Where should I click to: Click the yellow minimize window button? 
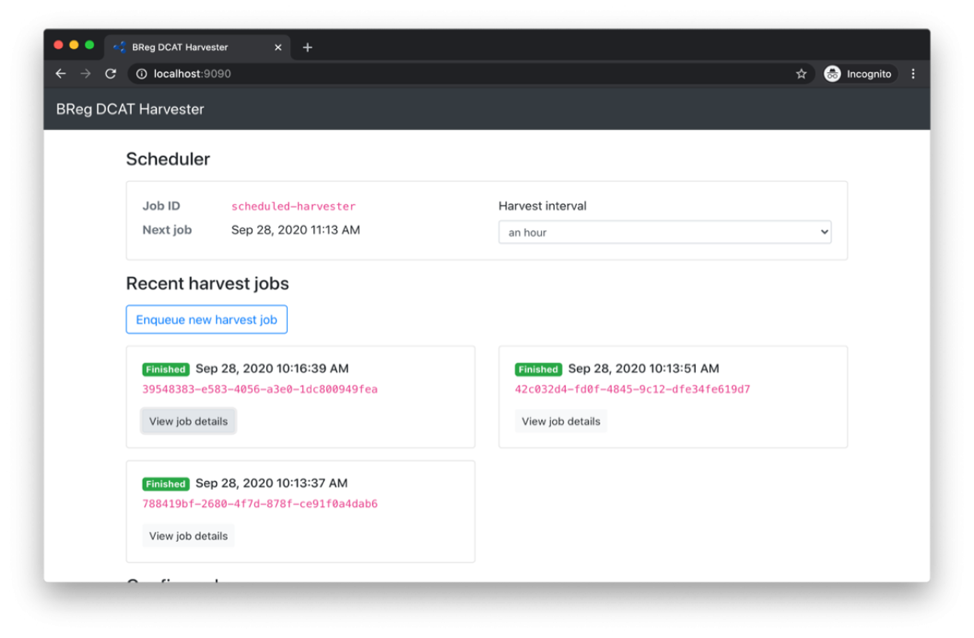74,45
